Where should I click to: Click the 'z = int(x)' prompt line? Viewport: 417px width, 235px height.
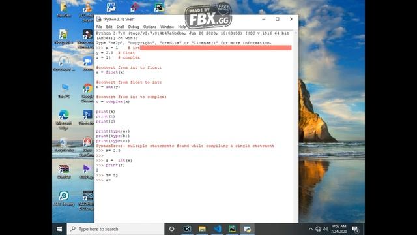tap(114, 161)
